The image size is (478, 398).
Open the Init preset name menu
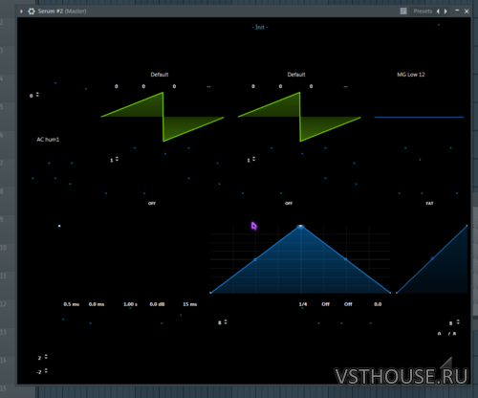coord(260,27)
